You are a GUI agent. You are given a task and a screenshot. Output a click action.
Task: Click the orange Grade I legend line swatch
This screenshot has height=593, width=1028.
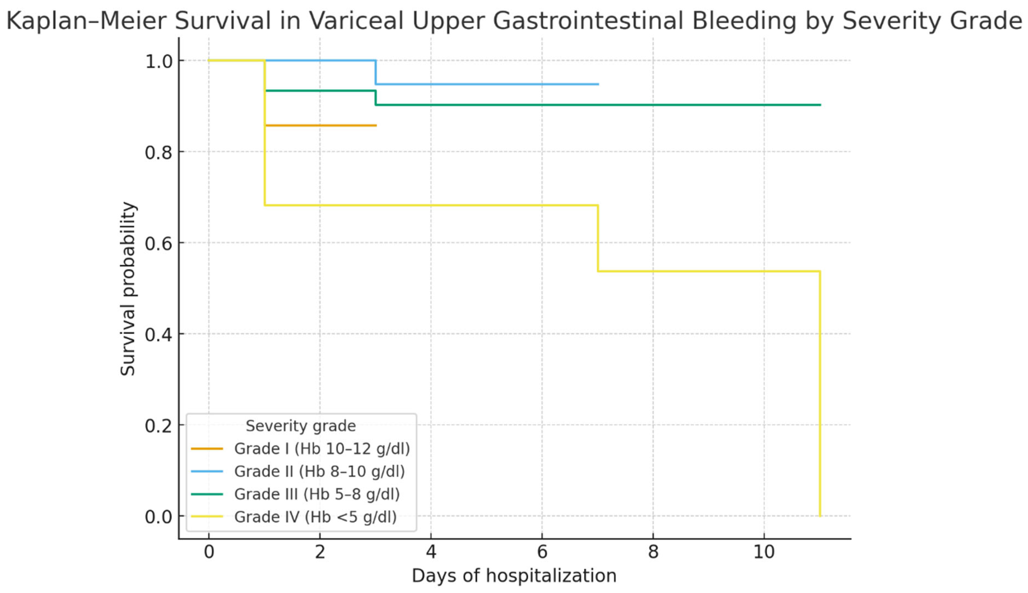click(207, 449)
